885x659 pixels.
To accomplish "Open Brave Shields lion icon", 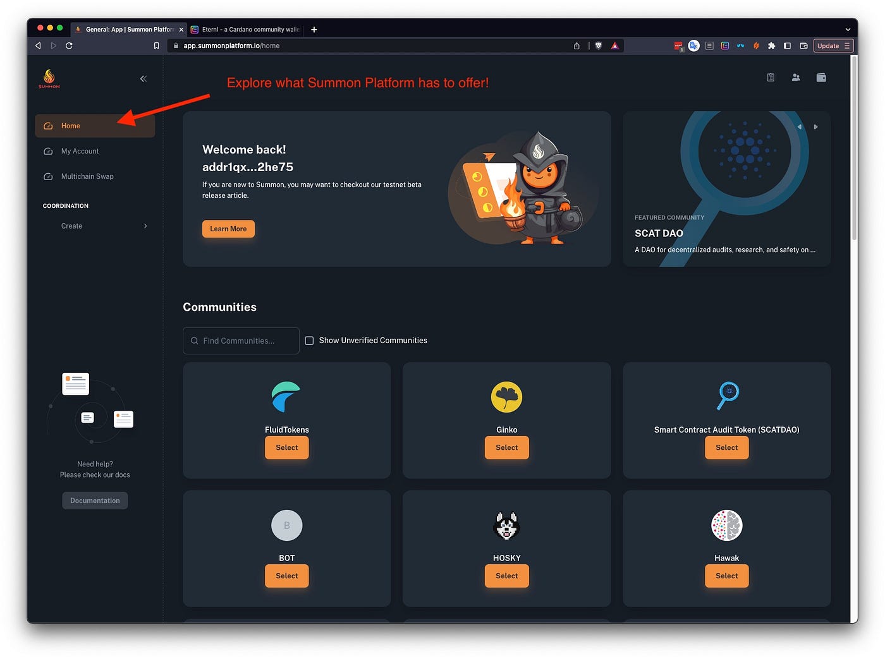I will pyautogui.click(x=599, y=45).
